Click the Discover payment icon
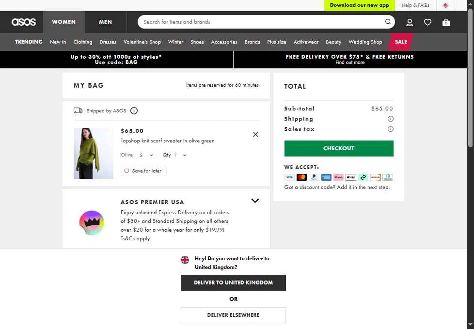The height and width of the screenshot is (329, 474). point(376,177)
